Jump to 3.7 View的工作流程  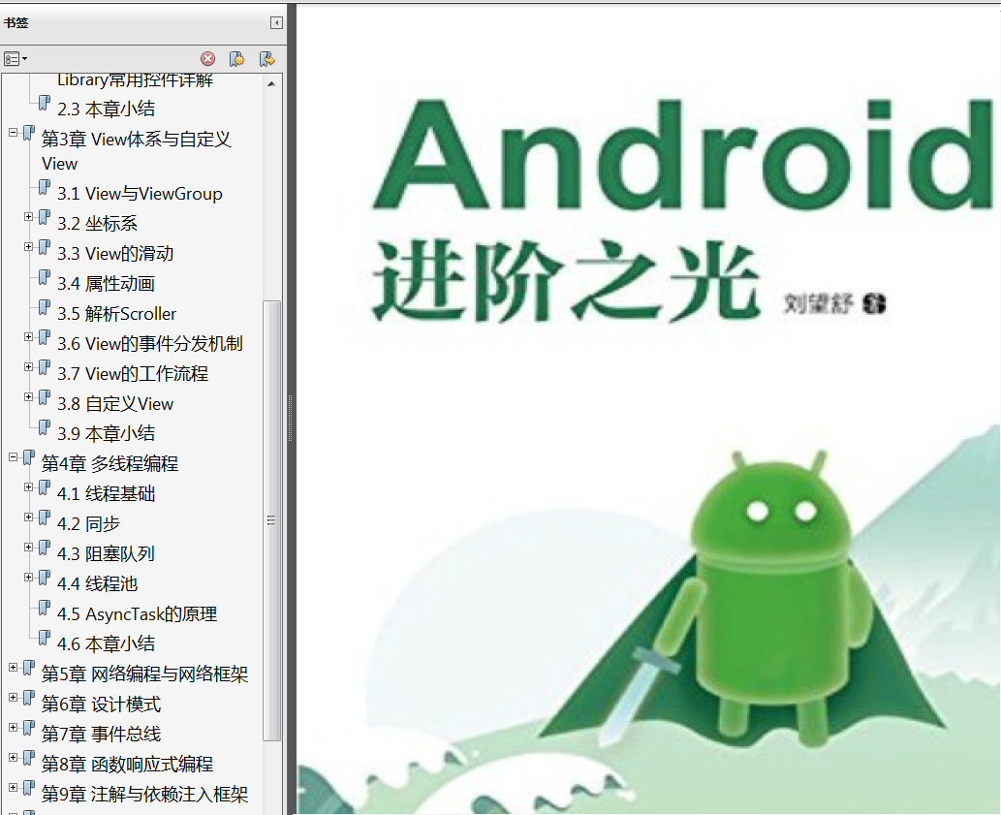coord(133,374)
